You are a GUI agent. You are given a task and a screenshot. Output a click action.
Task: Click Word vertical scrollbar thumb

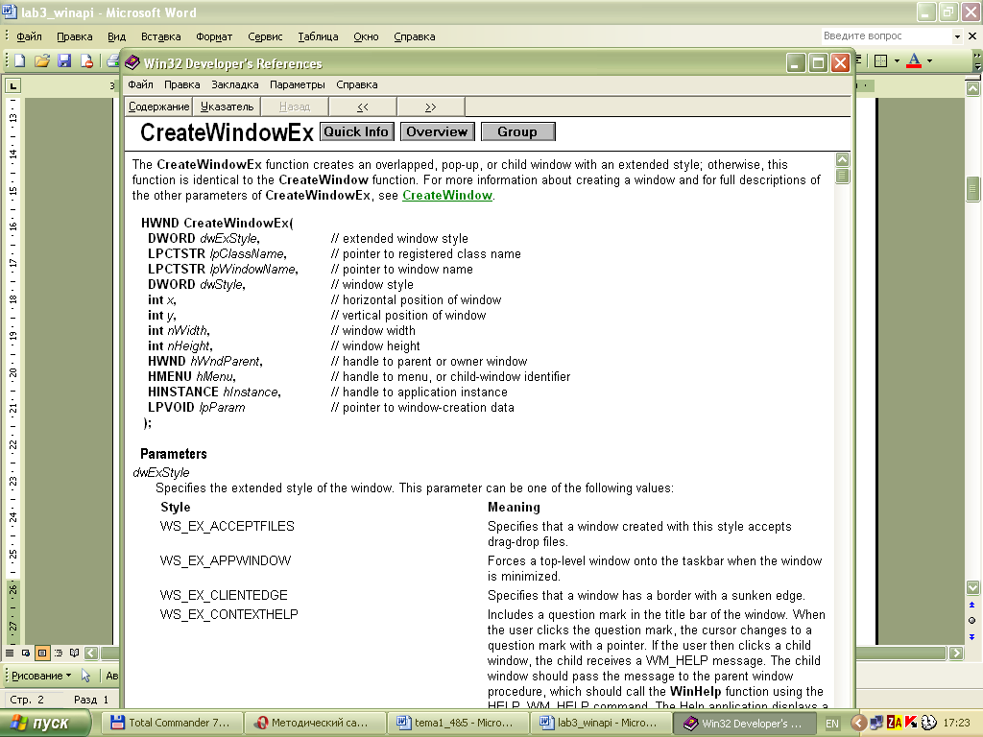[972, 189]
